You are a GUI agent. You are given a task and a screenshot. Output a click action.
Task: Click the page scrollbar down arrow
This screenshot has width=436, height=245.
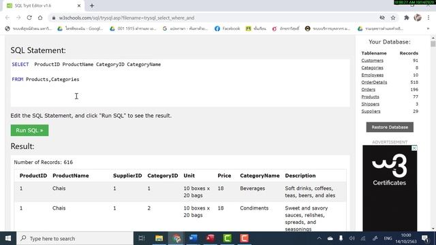tap(433, 229)
